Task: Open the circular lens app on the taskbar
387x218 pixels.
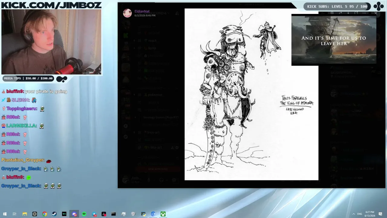Action: 34,214
